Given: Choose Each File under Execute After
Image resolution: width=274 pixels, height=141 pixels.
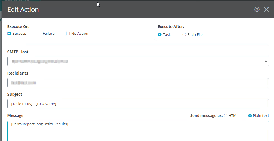Looking at the screenshot, I should tap(184, 35).
